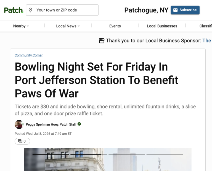Open the Classifieds menu item
The width and height of the screenshot is (212, 171).
(206, 26)
